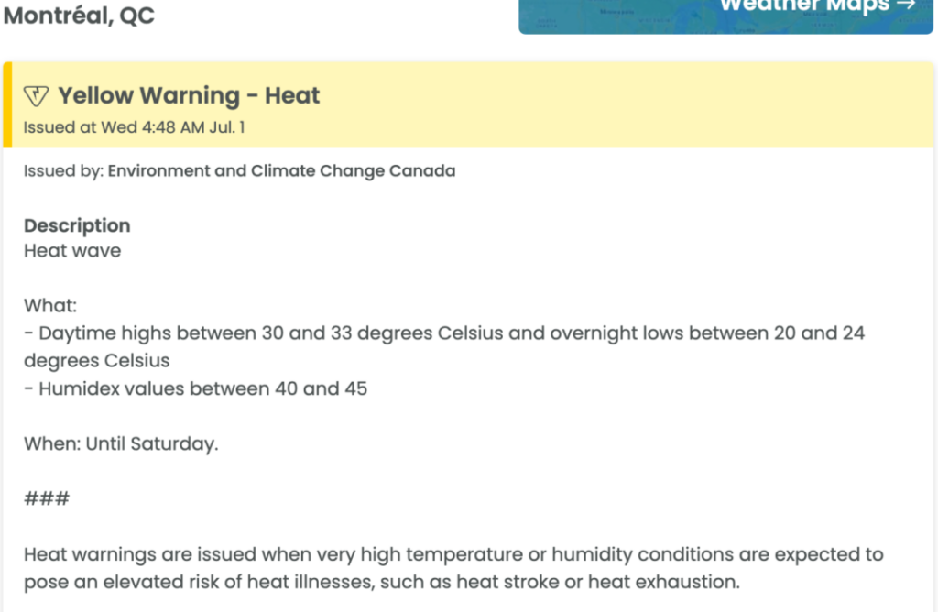938x612 pixels.
Task: Click the yellow severity bar on alert
Action: [x=7, y=104]
